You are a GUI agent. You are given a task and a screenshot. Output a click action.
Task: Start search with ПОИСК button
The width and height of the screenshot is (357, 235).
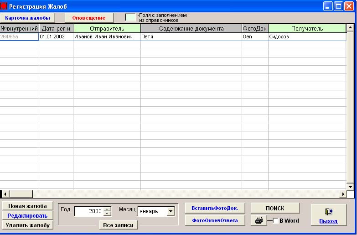click(275, 208)
